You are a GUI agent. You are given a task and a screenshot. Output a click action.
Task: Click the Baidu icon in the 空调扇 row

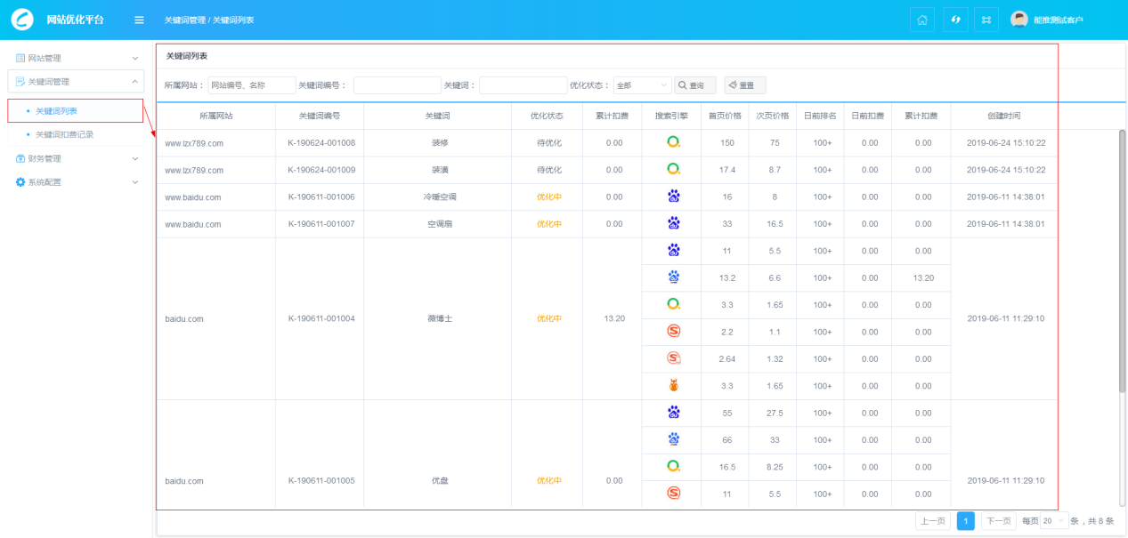tap(674, 223)
